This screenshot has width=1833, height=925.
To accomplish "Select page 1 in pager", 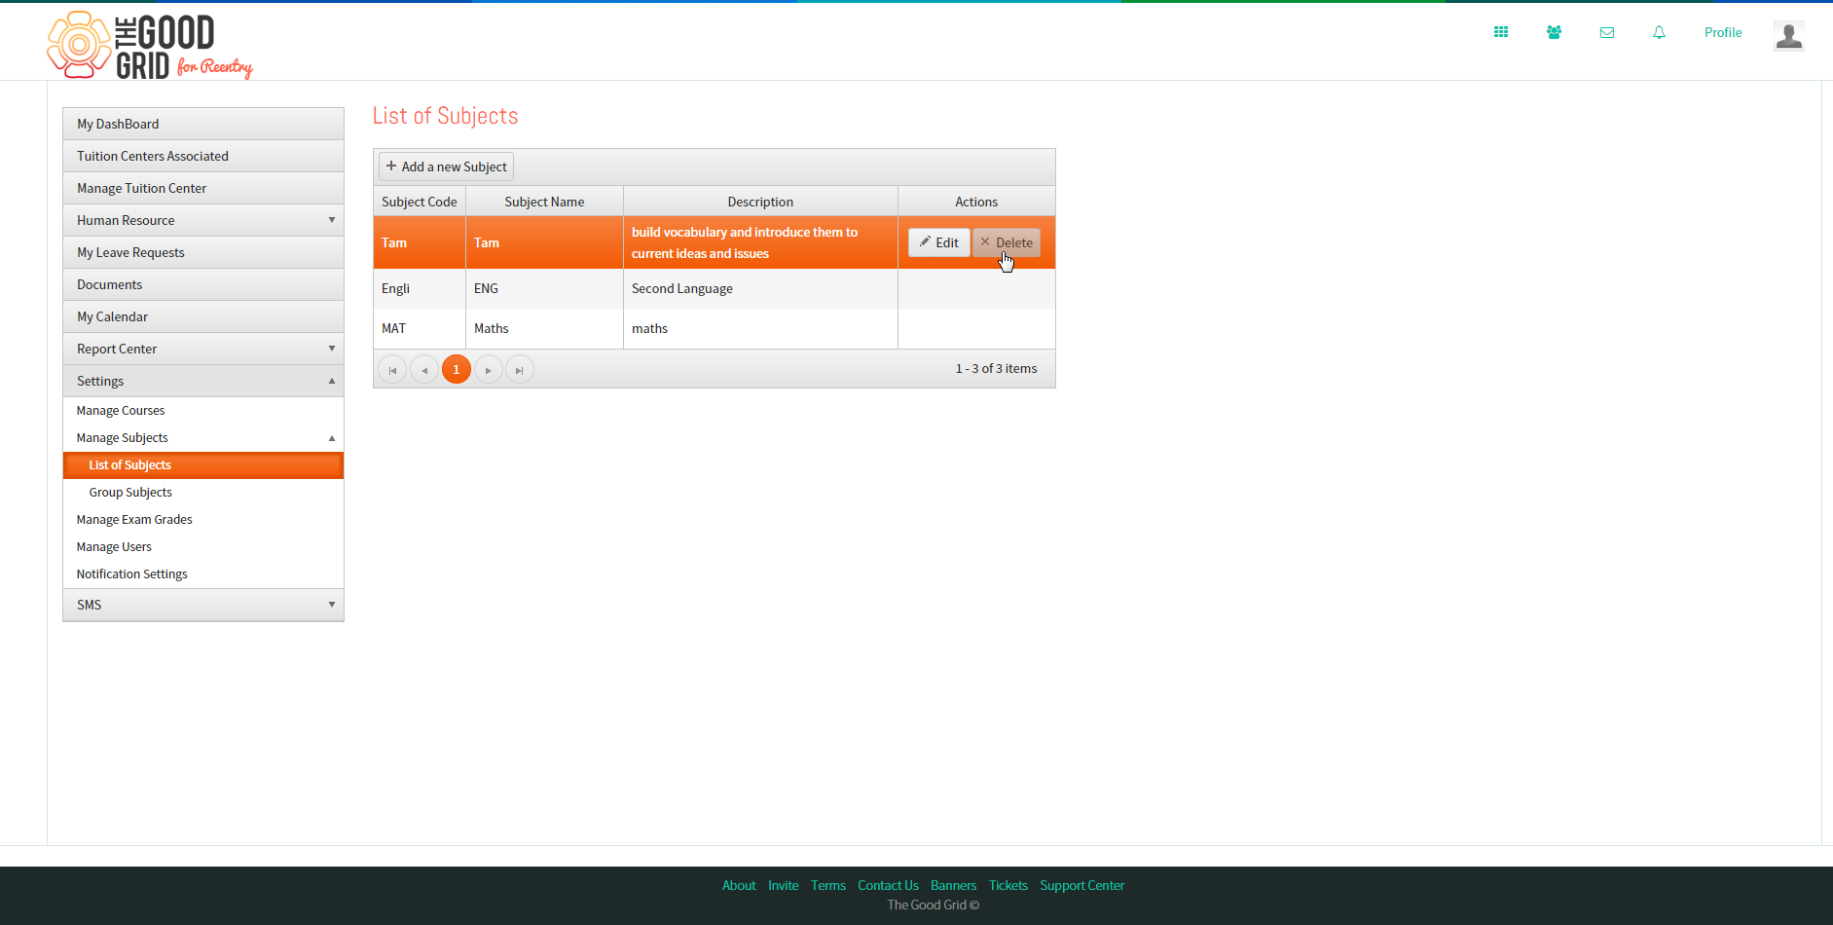I will pyautogui.click(x=457, y=370).
